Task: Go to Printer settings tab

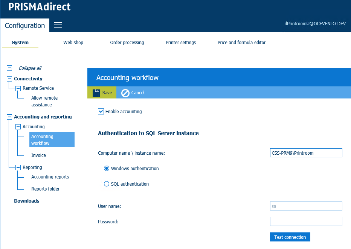Action: click(x=181, y=43)
